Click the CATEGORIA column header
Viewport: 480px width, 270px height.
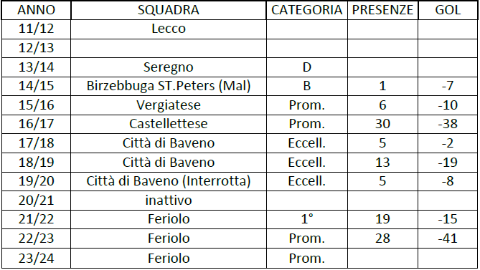click(x=307, y=10)
